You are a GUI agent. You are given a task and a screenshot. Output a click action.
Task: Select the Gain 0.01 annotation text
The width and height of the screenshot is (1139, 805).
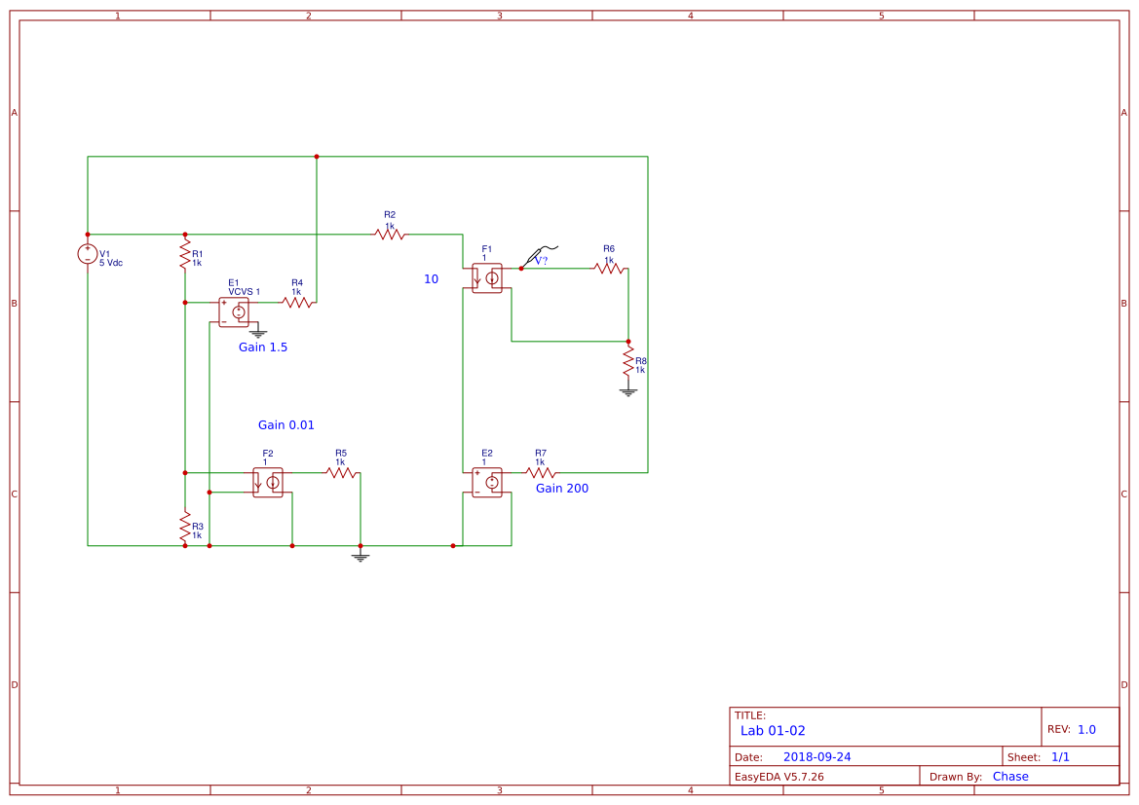point(285,425)
